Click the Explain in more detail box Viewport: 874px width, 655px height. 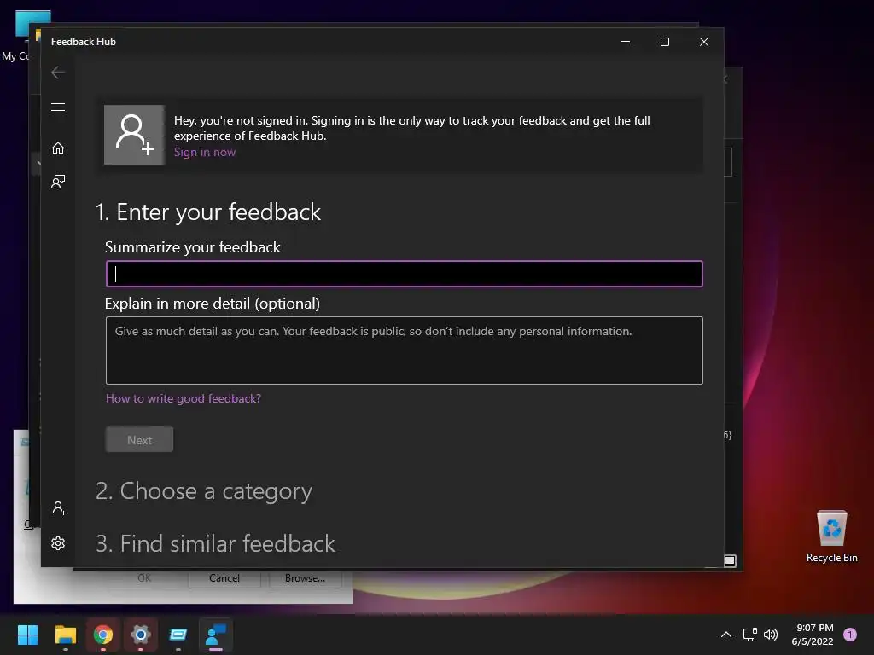pos(404,351)
